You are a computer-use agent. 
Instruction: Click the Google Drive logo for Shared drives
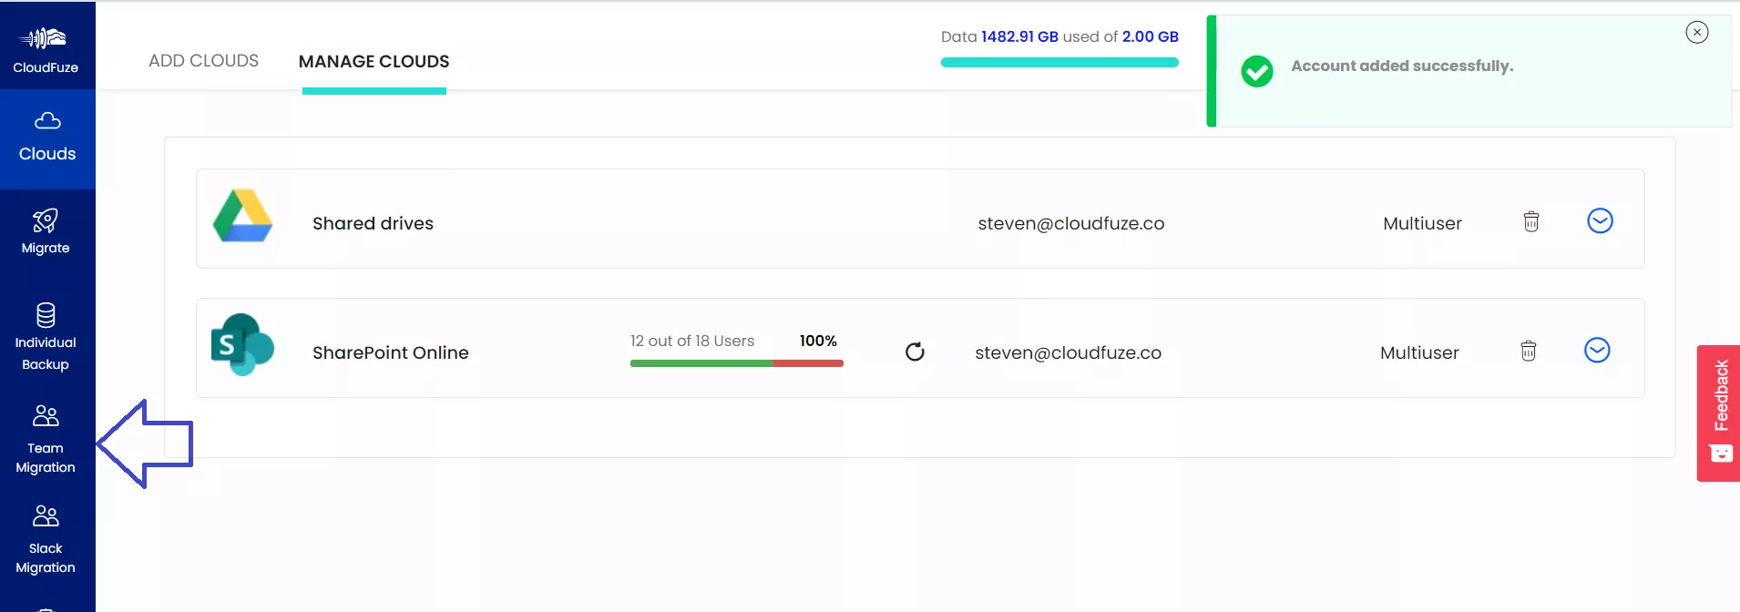pos(242,216)
